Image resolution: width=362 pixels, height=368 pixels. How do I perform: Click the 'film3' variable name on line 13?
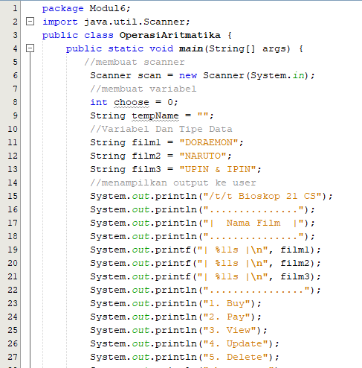click(146, 169)
